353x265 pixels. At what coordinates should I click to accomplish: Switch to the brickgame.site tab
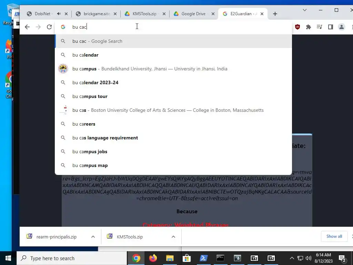[x=97, y=14]
